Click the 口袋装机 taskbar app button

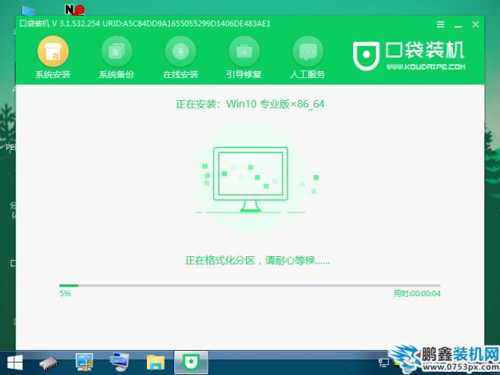[x=191, y=362]
